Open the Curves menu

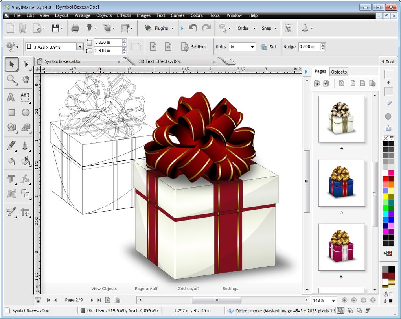pyautogui.click(x=177, y=15)
